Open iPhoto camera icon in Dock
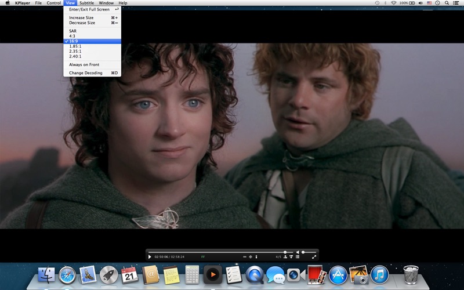This screenshot has width=464, height=290. (359, 275)
